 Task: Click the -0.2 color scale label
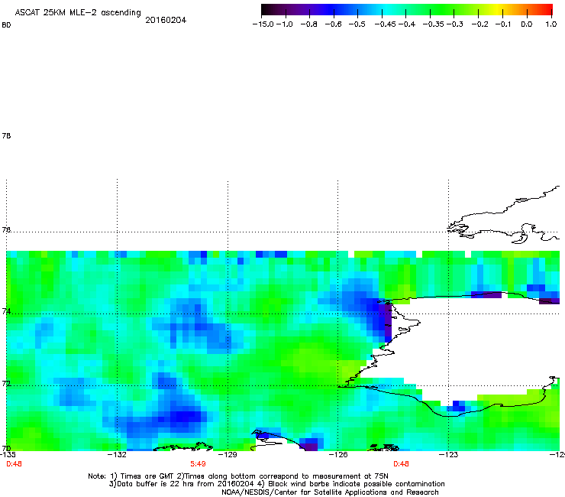480,24
